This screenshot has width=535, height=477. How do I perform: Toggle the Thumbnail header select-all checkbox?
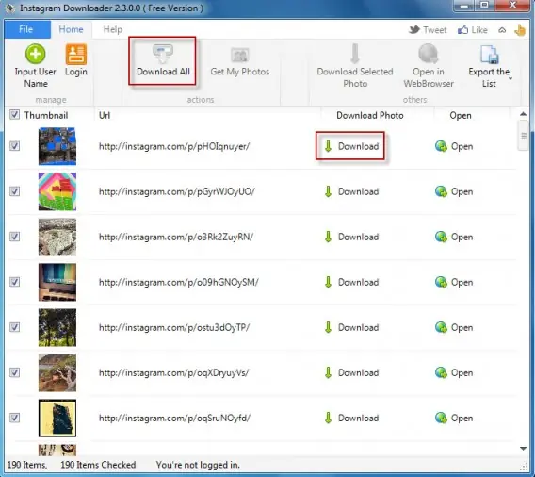point(14,114)
